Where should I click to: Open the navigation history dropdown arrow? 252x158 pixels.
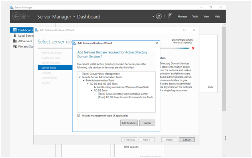pyautogui.click(x=28, y=16)
